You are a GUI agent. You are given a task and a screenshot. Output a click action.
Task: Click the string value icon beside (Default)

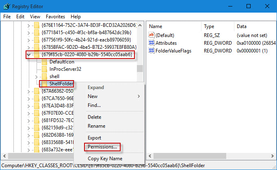tap(151, 35)
